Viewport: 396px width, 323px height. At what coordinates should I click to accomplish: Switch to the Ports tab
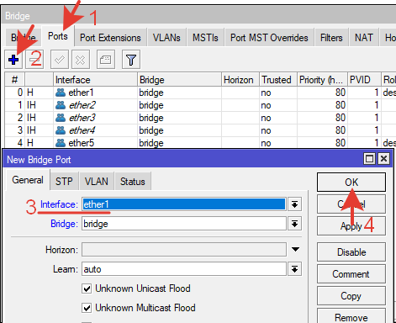coord(58,36)
